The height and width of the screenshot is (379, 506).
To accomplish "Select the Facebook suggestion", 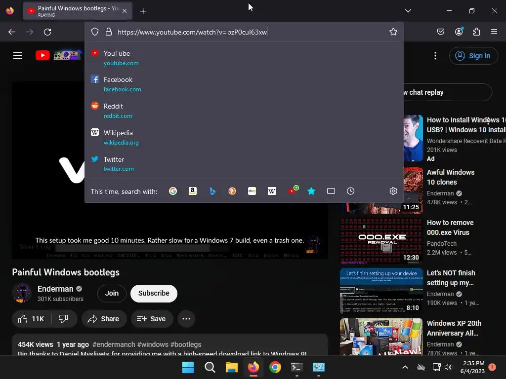I will (x=244, y=84).
